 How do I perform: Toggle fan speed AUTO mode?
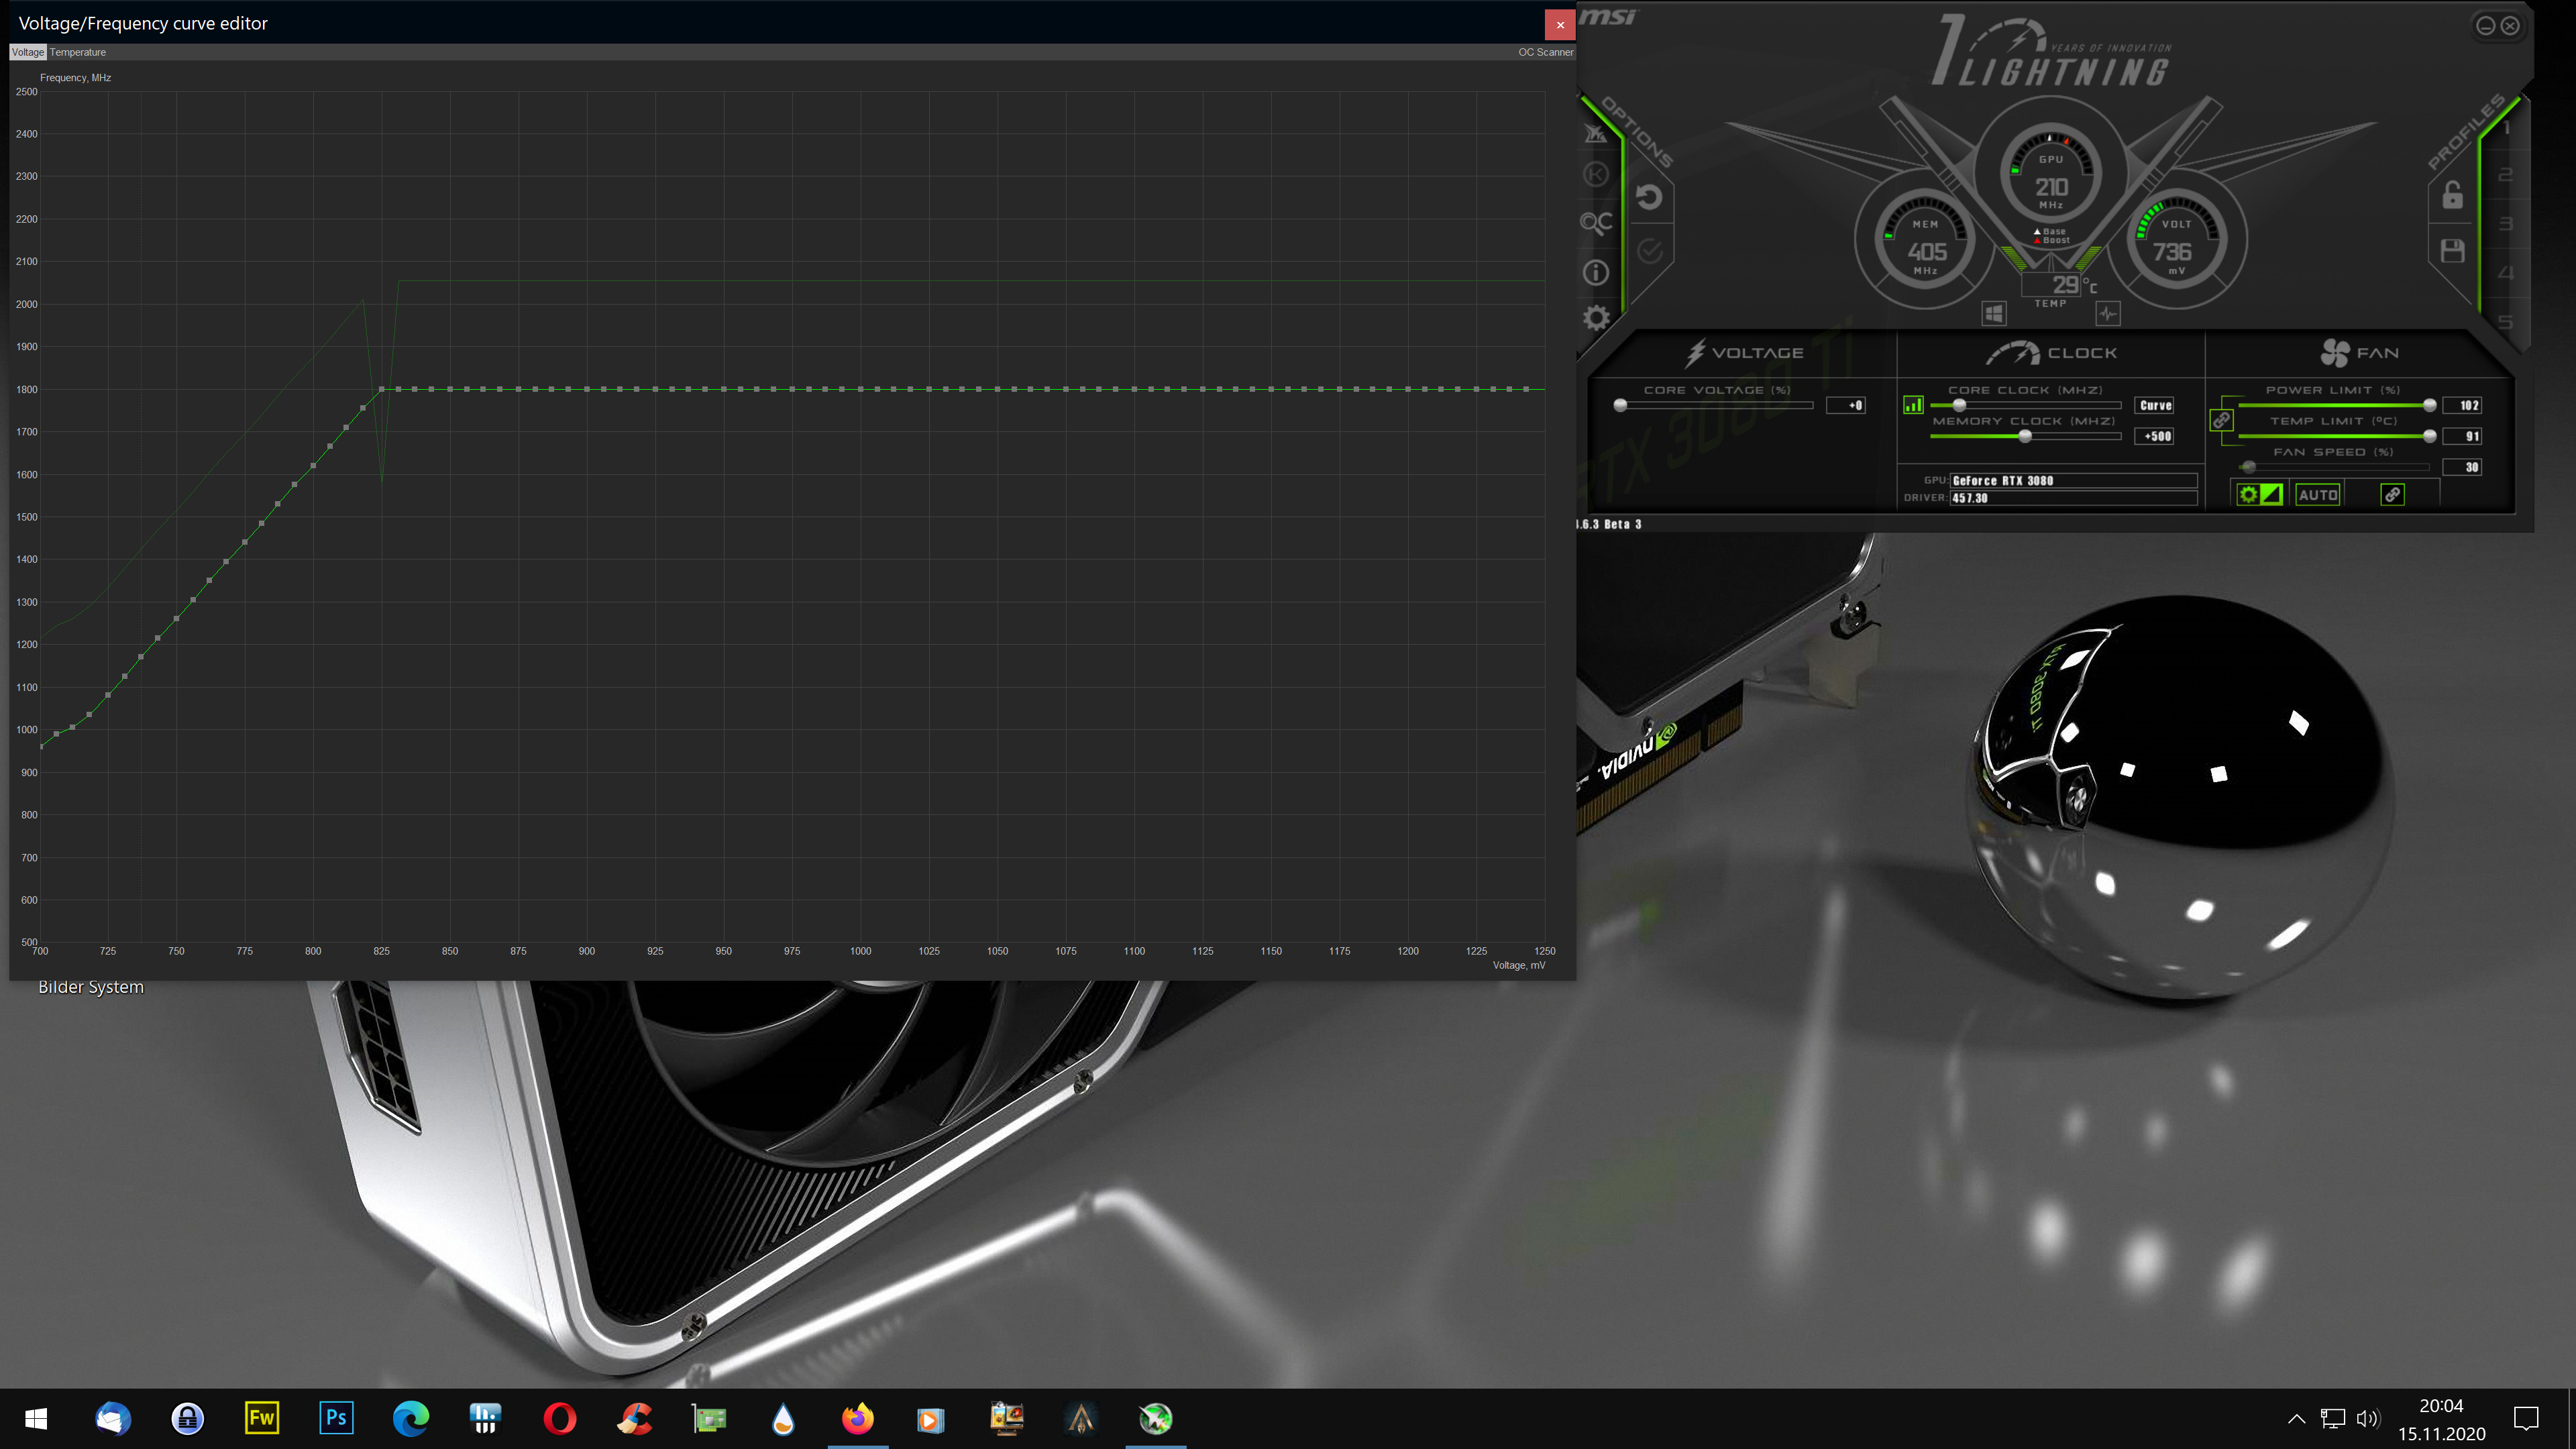[2317, 495]
